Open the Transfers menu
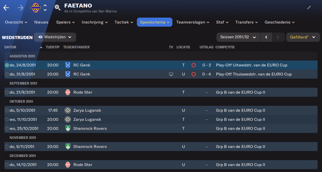 (x=247, y=22)
